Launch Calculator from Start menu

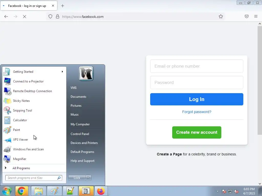pos(34,120)
